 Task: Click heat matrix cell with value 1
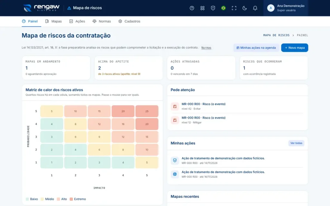52,163
